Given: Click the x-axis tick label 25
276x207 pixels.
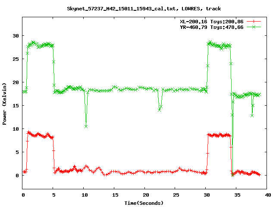Looking at the screenshot, I should [176, 195].
